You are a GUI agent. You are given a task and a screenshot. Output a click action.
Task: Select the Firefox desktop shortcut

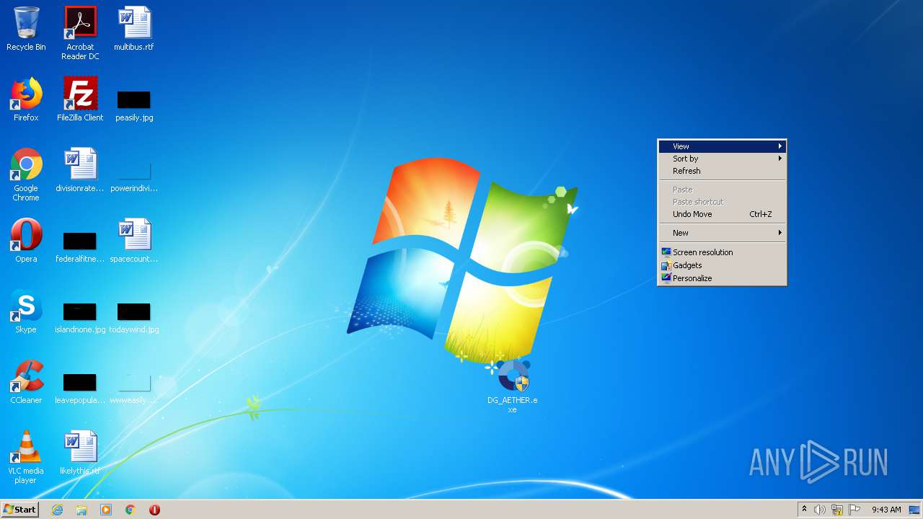[26, 99]
